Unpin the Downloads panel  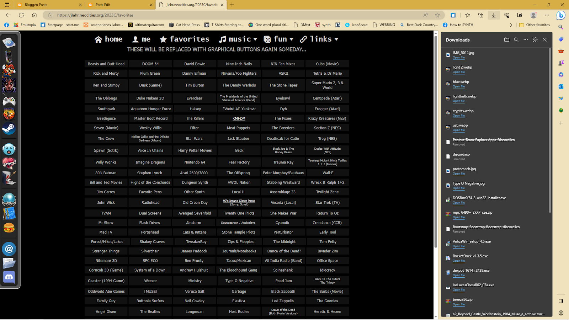coord(535,40)
